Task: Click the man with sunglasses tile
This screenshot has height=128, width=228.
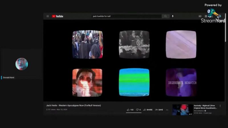Action: (x=87, y=82)
